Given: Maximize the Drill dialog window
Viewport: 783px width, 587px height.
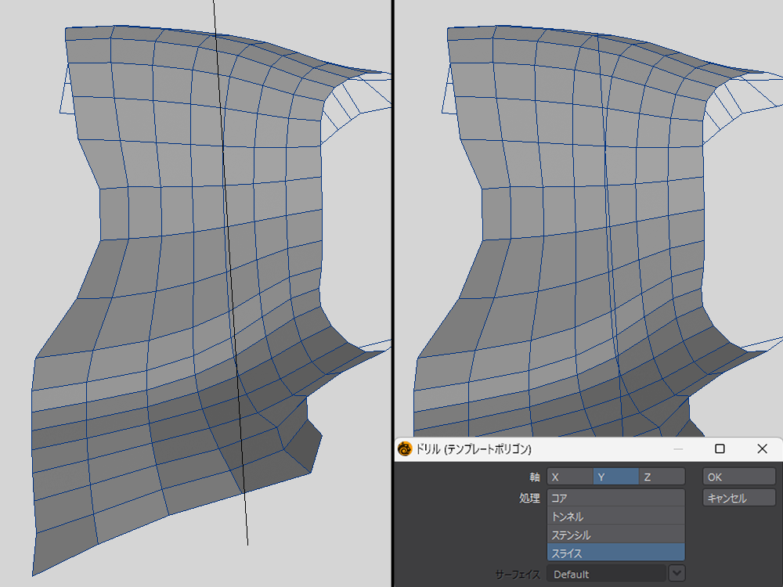Looking at the screenshot, I should [x=720, y=449].
